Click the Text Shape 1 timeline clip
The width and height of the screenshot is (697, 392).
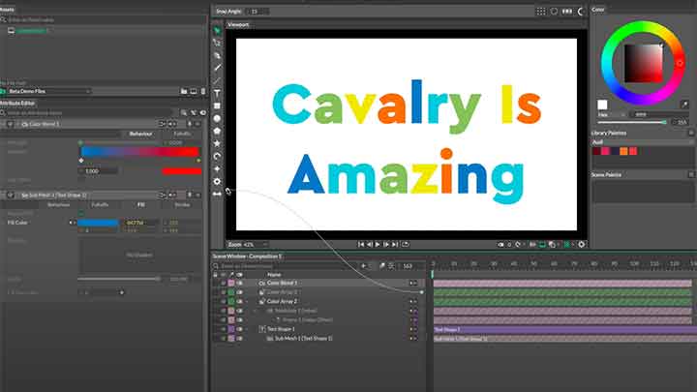(x=565, y=329)
